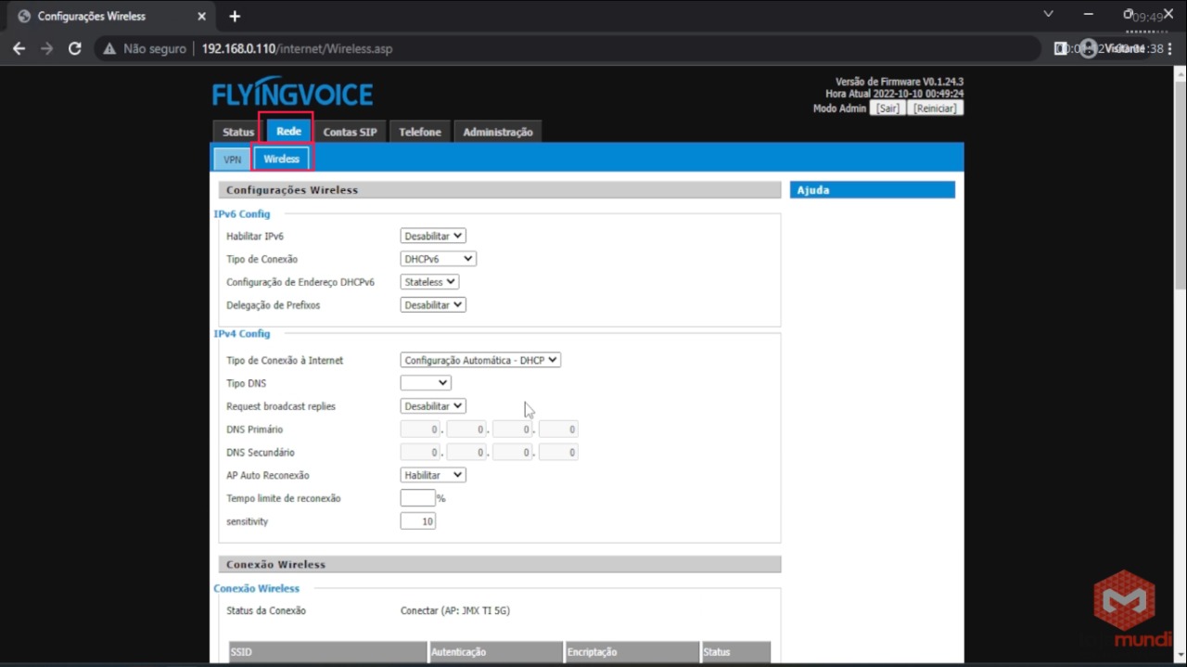Click the Tempo limite de reconexão field

coord(417,498)
